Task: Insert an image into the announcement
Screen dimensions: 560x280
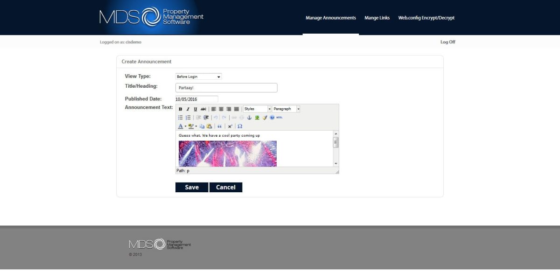Action: pos(257,117)
